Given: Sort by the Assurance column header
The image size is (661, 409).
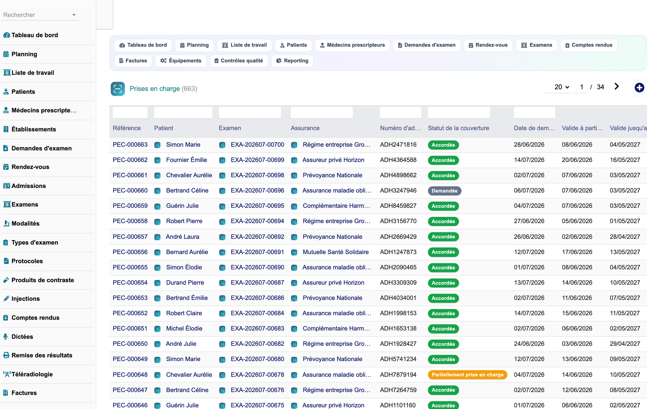Looking at the screenshot, I should (x=305, y=128).
